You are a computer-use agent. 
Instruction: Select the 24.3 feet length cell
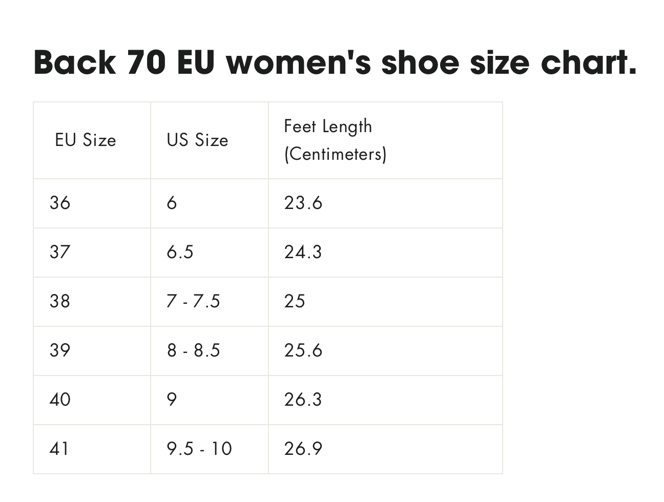point(303,252)
